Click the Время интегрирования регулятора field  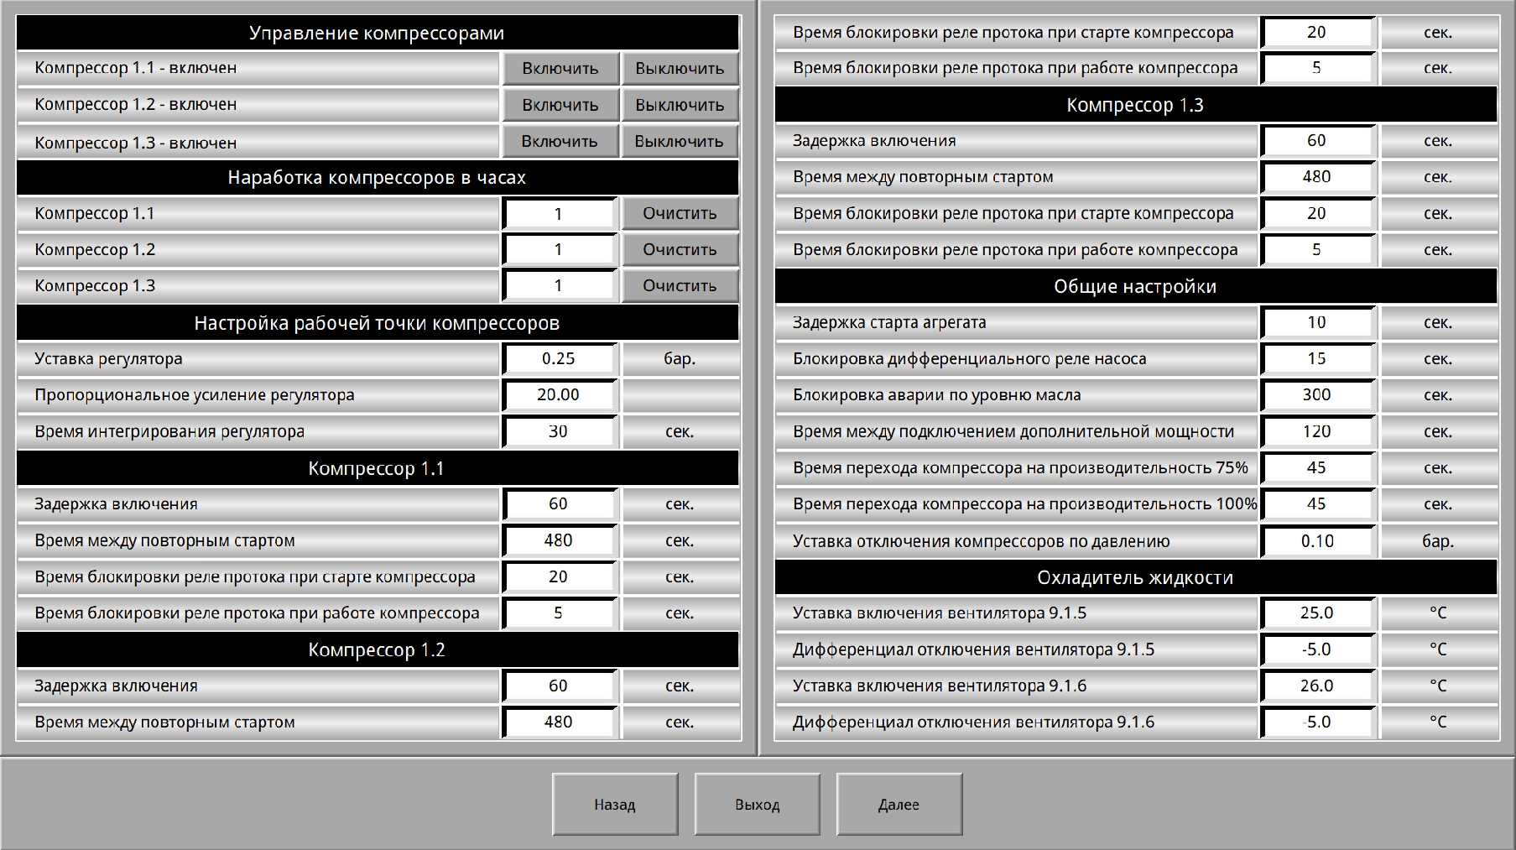pos(559,432)
